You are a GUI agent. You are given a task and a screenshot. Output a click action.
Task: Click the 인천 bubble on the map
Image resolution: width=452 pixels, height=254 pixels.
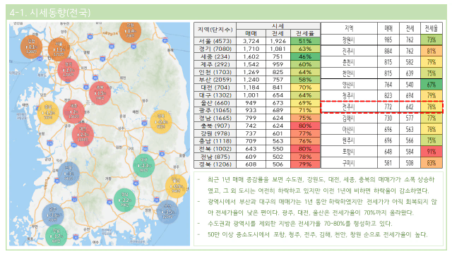point(31,47)
